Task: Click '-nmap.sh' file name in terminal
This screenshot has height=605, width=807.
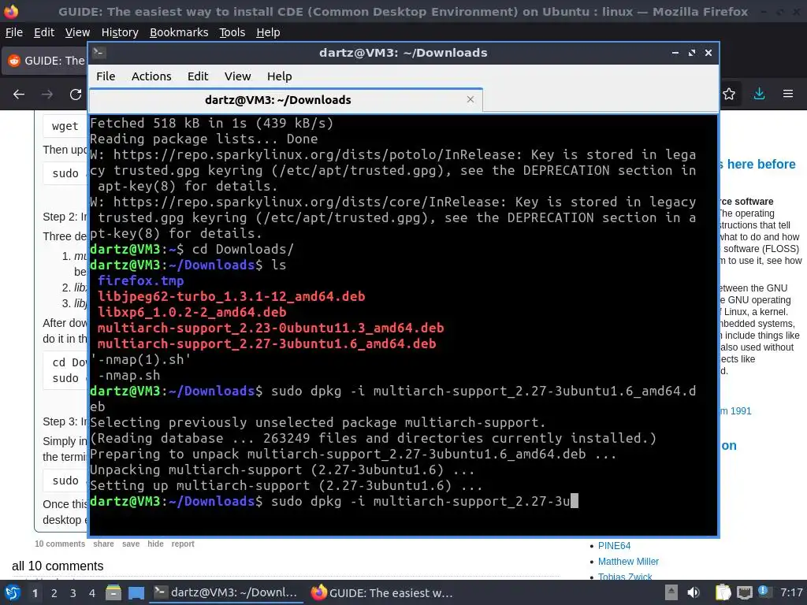Action: [128, 376]
